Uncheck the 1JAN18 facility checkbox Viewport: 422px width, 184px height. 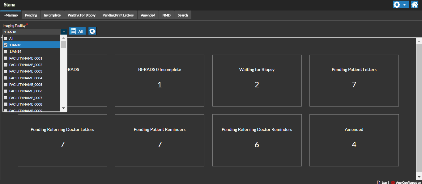pos(5,45)
